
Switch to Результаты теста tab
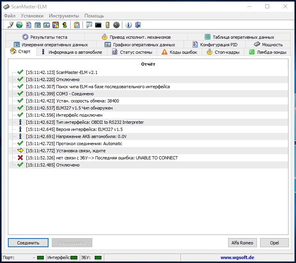click(x=45, y=37)
